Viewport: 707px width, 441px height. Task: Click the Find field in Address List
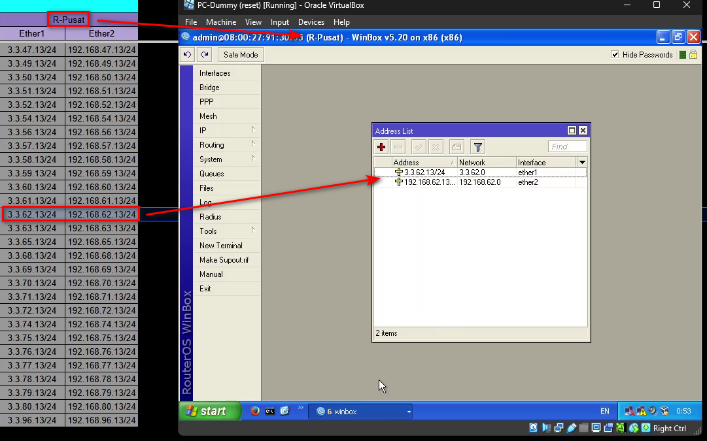click(x=567, y=146)
